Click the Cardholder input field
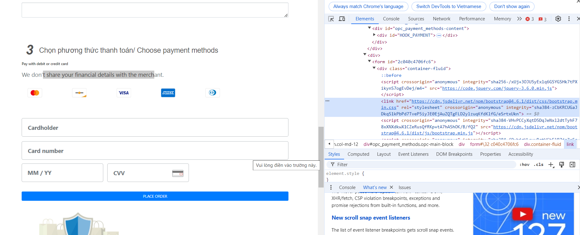 click(155, 127)
